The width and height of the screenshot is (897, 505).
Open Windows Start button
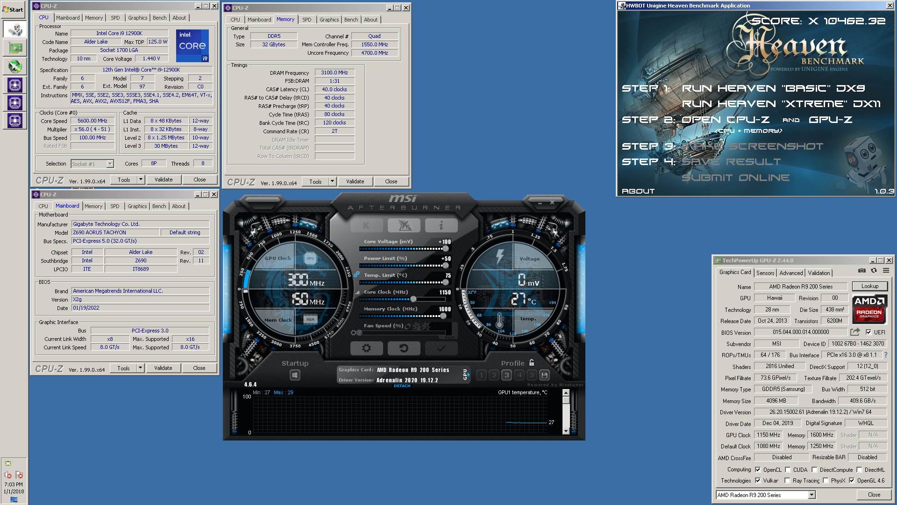click(x=13, y=9)
